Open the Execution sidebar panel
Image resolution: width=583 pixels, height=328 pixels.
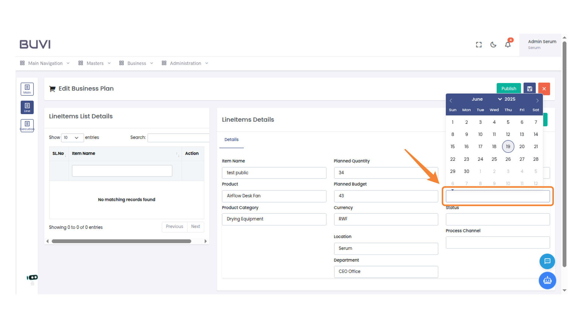click(27, 125)
